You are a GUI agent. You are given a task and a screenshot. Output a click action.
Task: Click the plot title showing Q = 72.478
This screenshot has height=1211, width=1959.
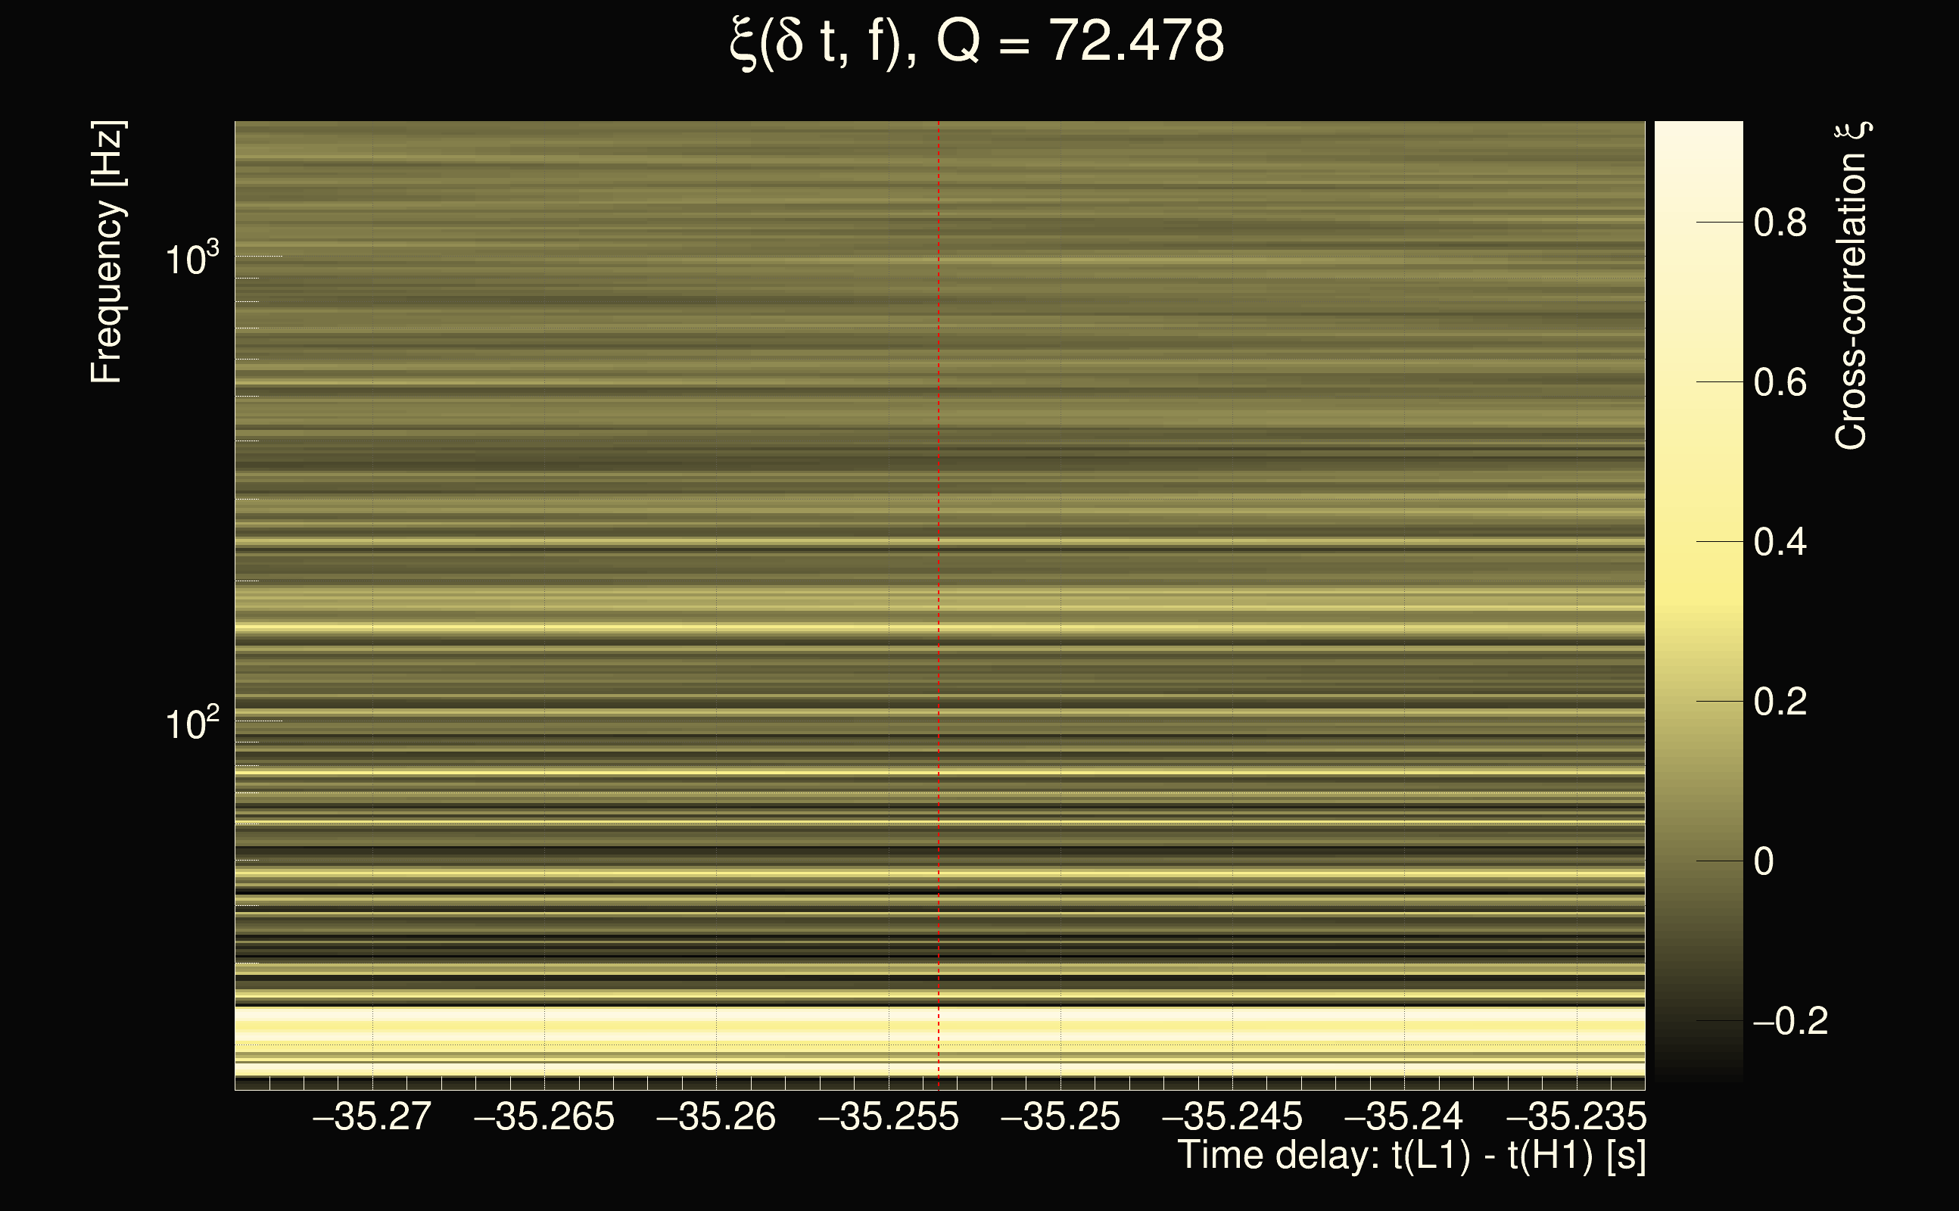click(x=977, y=42)
